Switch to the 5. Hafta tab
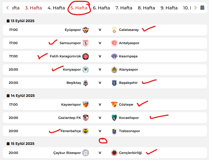 [x=79, y=8]
